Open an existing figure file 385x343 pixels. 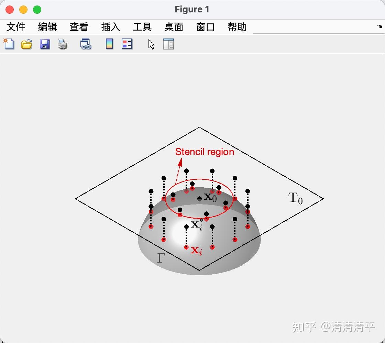tap(26, 44)
